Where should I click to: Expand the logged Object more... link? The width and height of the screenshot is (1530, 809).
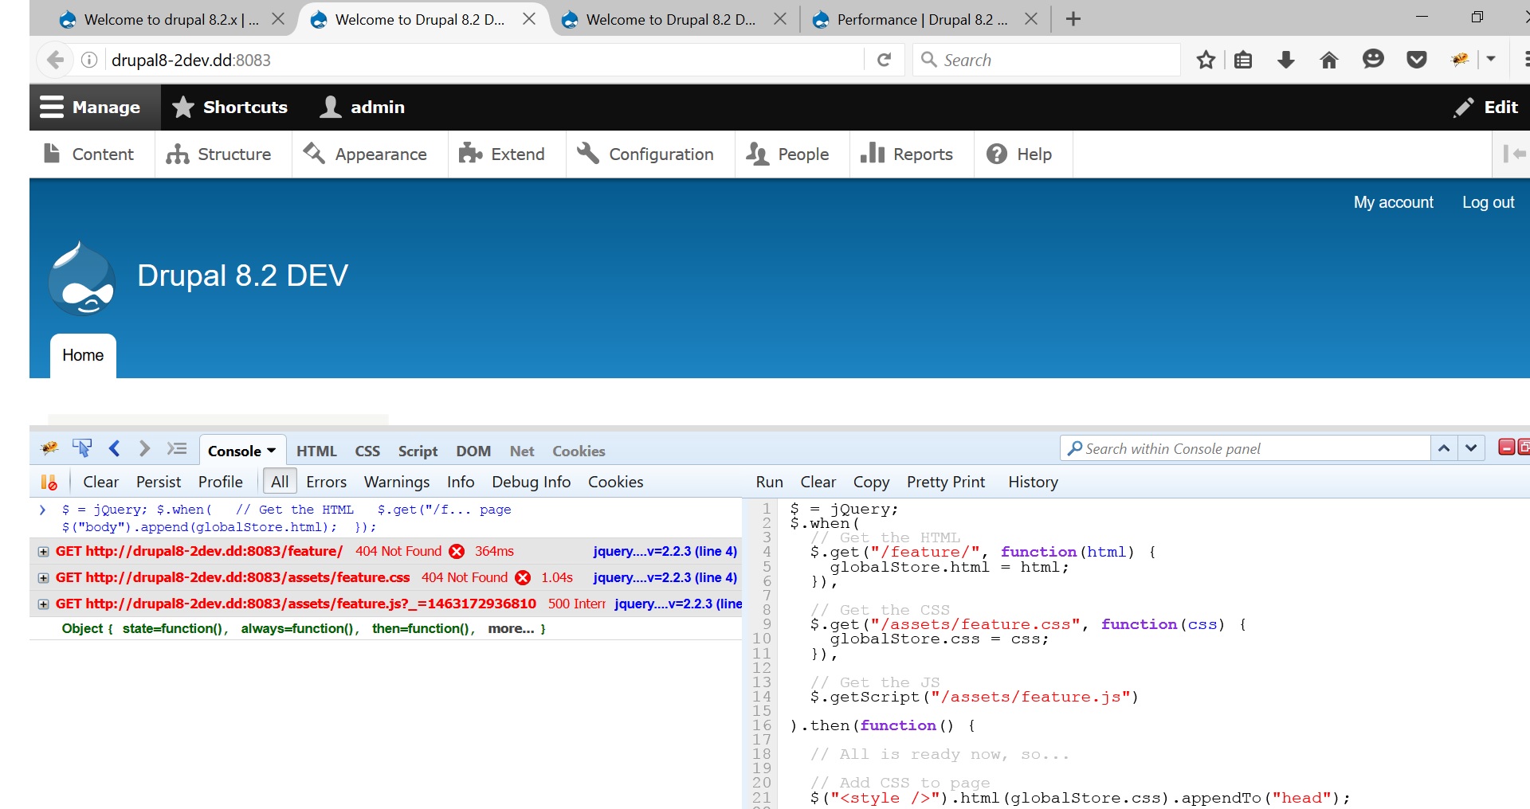pyautogui.click(x=511, y=628)
